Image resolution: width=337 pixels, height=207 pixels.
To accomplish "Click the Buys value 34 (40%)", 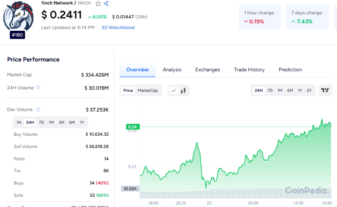I will pyautogui.click(x=99, y=183).
